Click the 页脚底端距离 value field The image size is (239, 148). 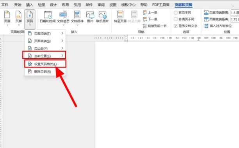(234, 19)
